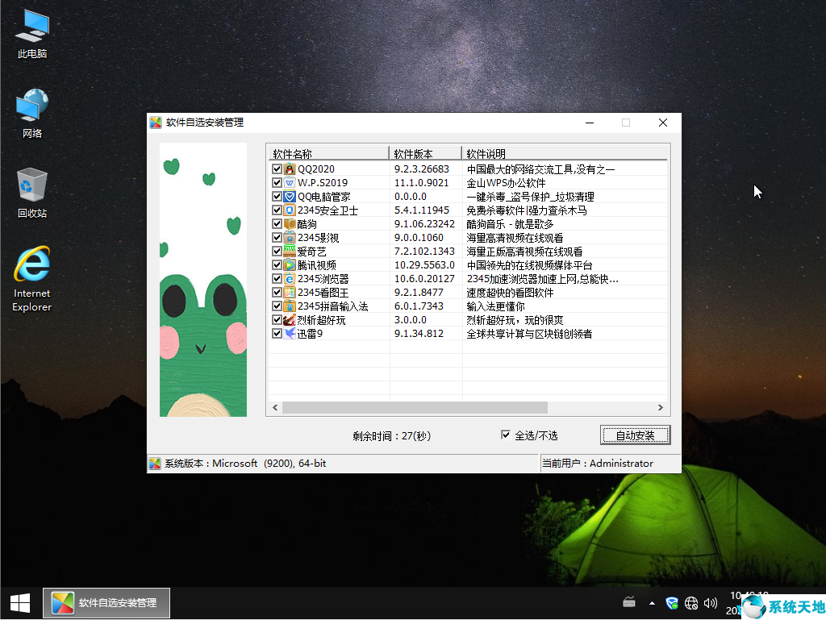Uncheck the 2345浏览器 checkbox

[277, 279]
